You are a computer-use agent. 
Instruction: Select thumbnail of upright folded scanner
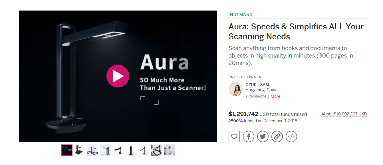[131, 150]
